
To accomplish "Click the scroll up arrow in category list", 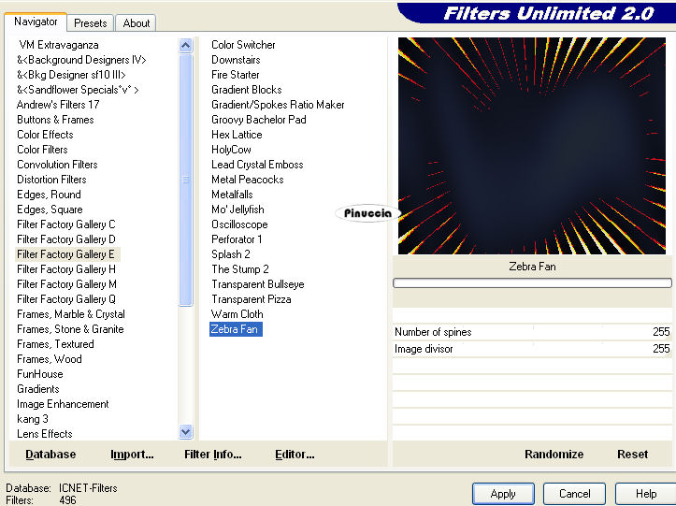I will click(186, 45).
